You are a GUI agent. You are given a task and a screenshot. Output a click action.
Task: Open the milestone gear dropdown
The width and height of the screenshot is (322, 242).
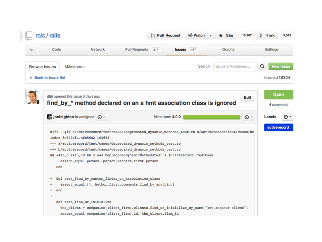pos(248,117)
